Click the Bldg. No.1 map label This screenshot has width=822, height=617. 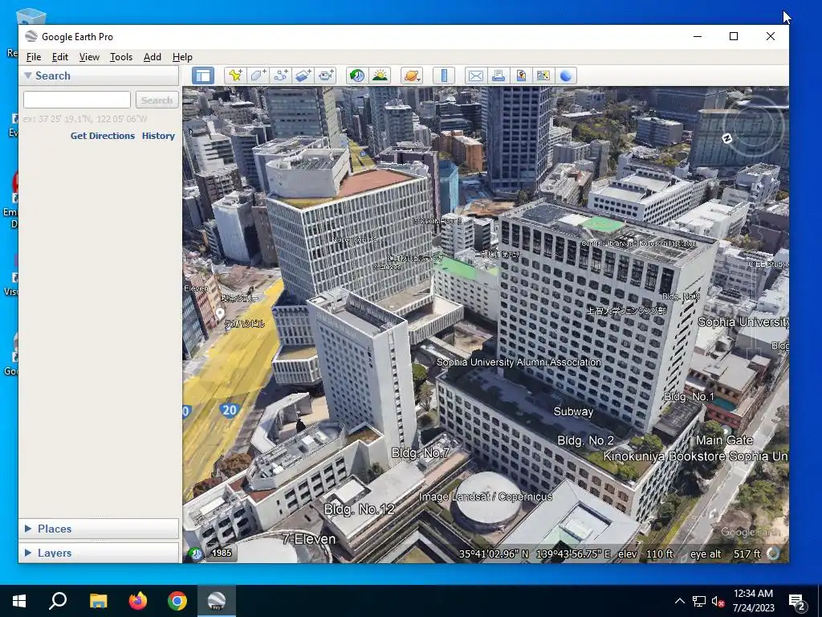(689, 397)
